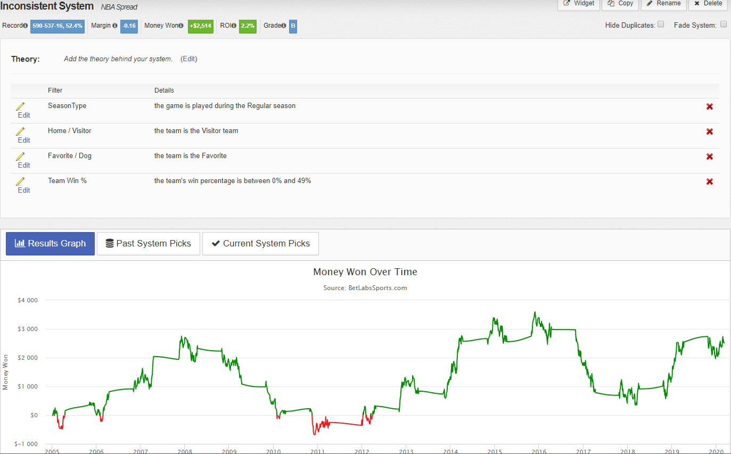Enable the Hide Duplicates checkbox
The height and width of the screenshot is (454, 731).
pyautogui.click(x=661, y=24)
